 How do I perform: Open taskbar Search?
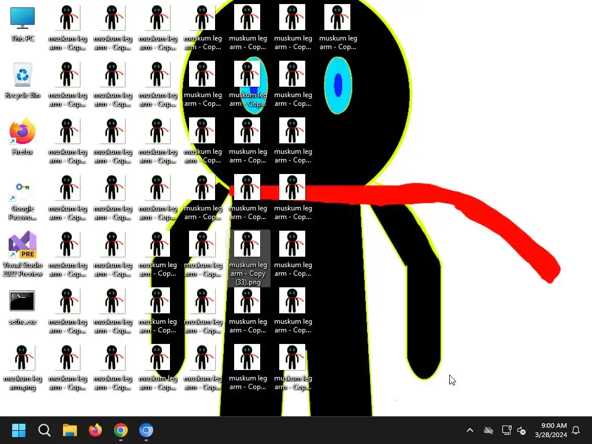(x=44, y=430)
